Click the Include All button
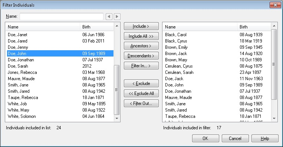Screen dimensions: 283x147 pos(141,36)
